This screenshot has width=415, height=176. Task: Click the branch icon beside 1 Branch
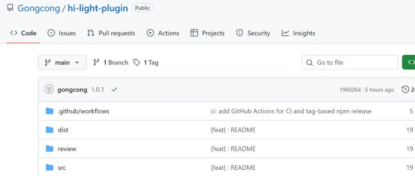(96, 62)
